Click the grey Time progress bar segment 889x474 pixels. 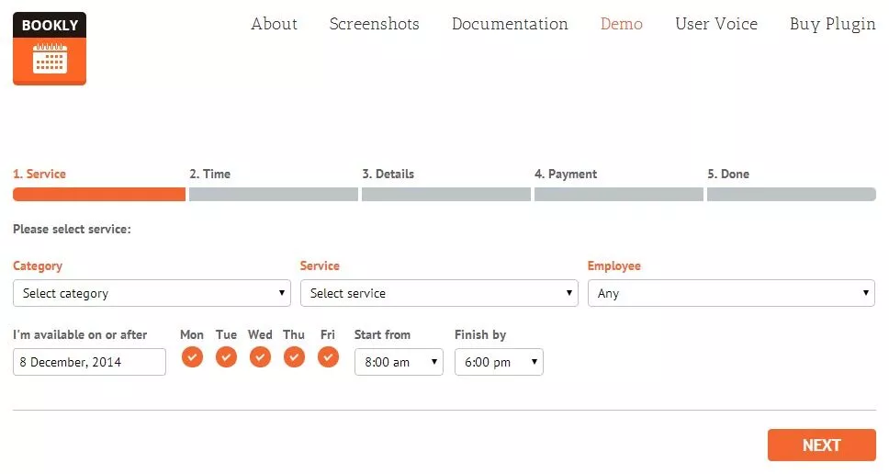click(x=274, y=195)
